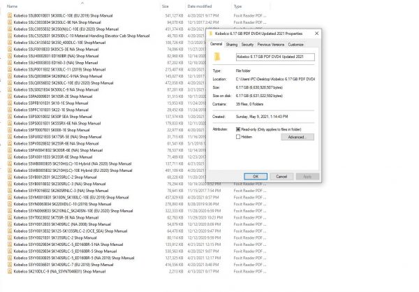Click folder icon in Properties title bar
This screenshot has width=419, height=292.
tap(211, 34)
